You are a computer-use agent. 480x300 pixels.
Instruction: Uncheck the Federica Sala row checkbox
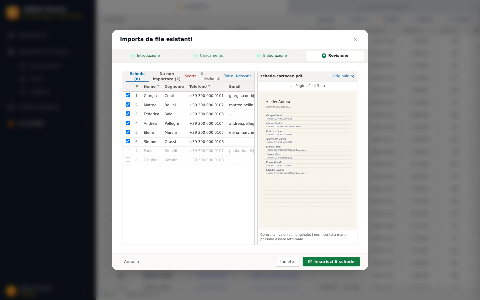click(128, 113)
